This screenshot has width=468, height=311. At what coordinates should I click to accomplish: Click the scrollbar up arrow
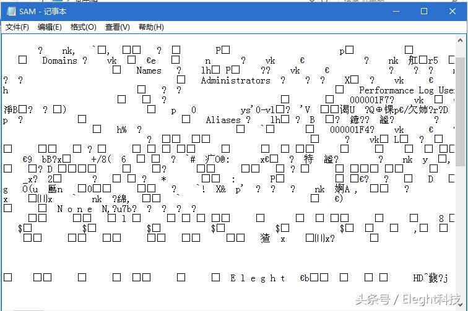pos(460,40)
